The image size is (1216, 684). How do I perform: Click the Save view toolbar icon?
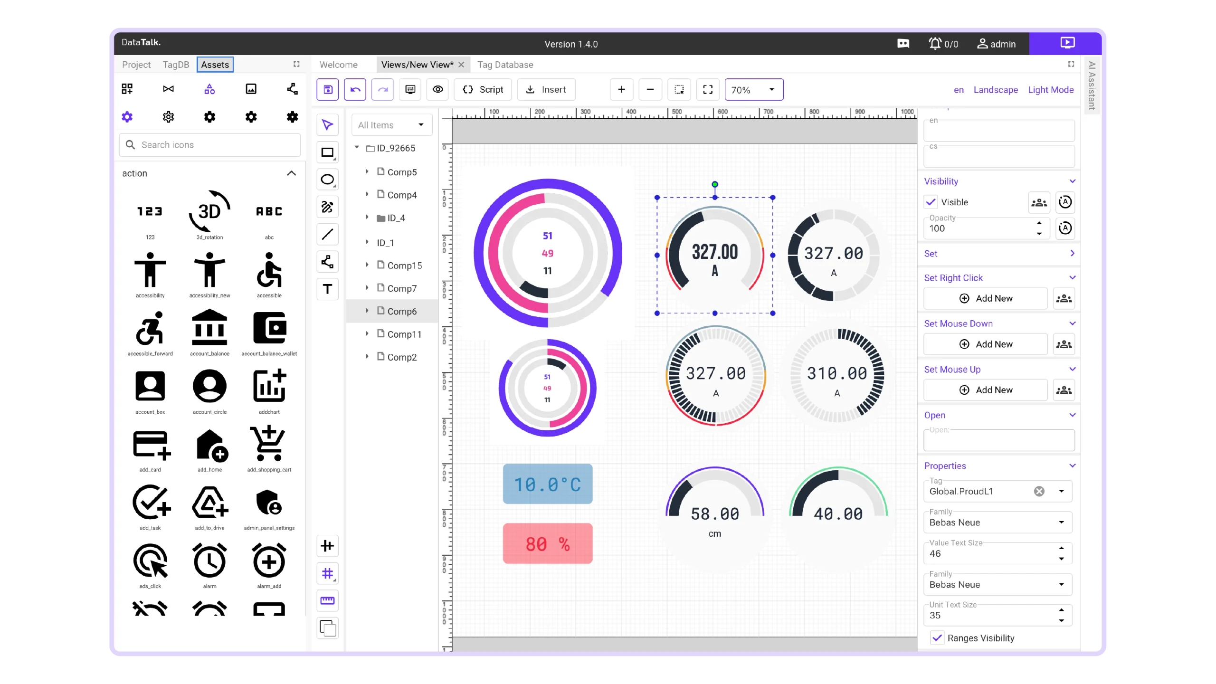327,89
